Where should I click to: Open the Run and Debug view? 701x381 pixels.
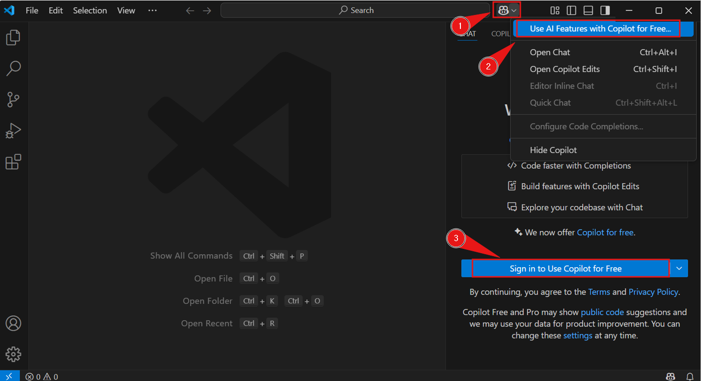click(x=13, y=131)
